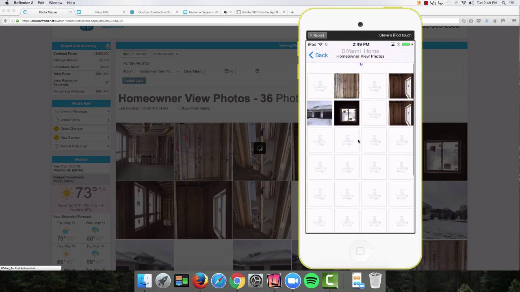520x292 pixels.
Task: Open the Unread Messages link
Action: tap(74, 112)
